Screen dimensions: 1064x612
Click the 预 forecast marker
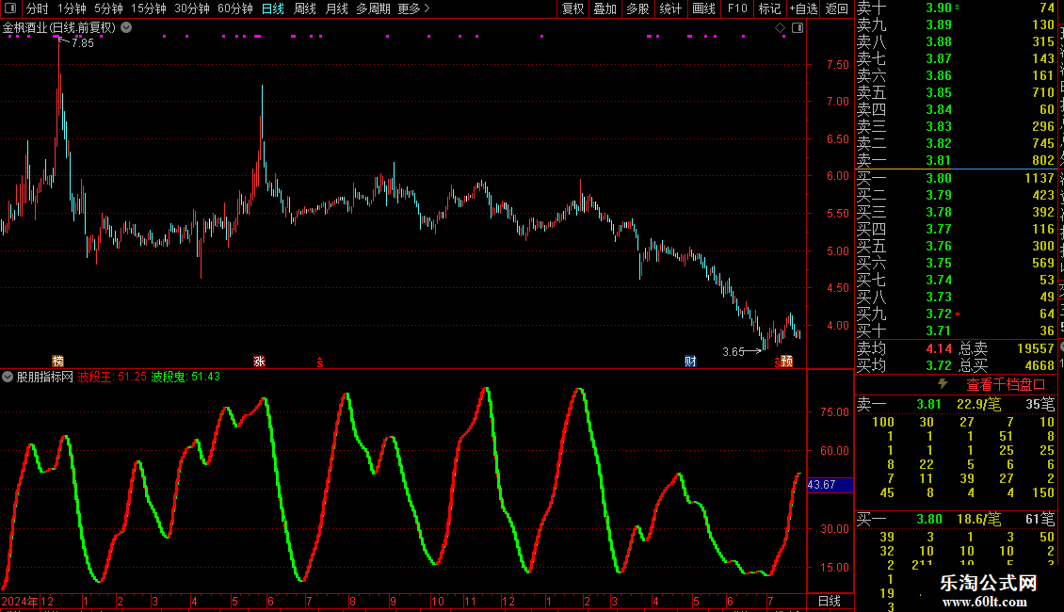coord(786,362)
